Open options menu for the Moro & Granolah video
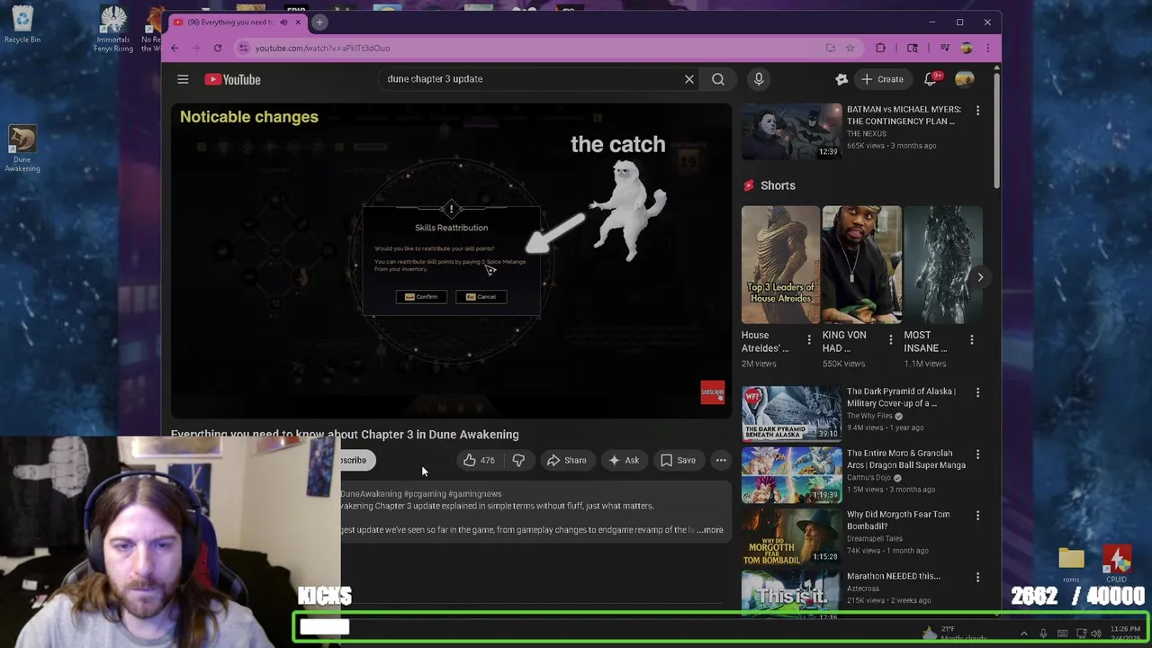Viewport: 1152px width, 648px height. (x=977, y=454)
